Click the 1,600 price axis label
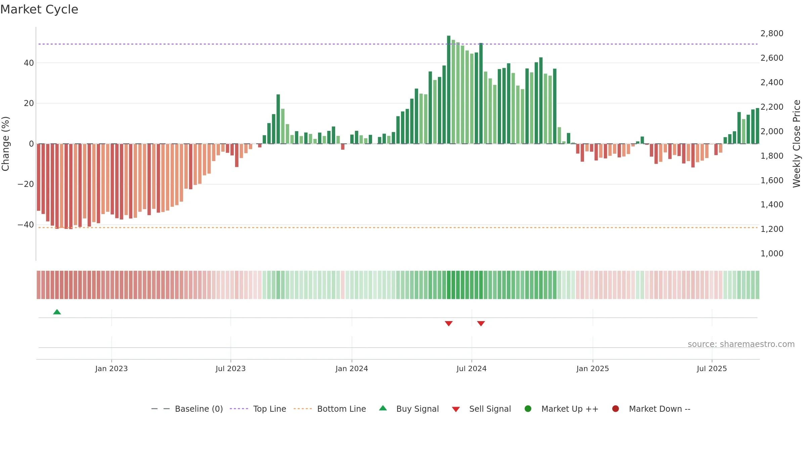 coord(772,181)
